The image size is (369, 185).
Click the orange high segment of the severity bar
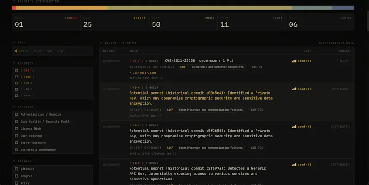click(62, 8)
